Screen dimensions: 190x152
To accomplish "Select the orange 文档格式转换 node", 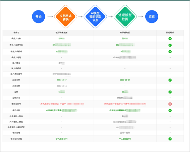I will pyautogui.click(x=66, y=16).
